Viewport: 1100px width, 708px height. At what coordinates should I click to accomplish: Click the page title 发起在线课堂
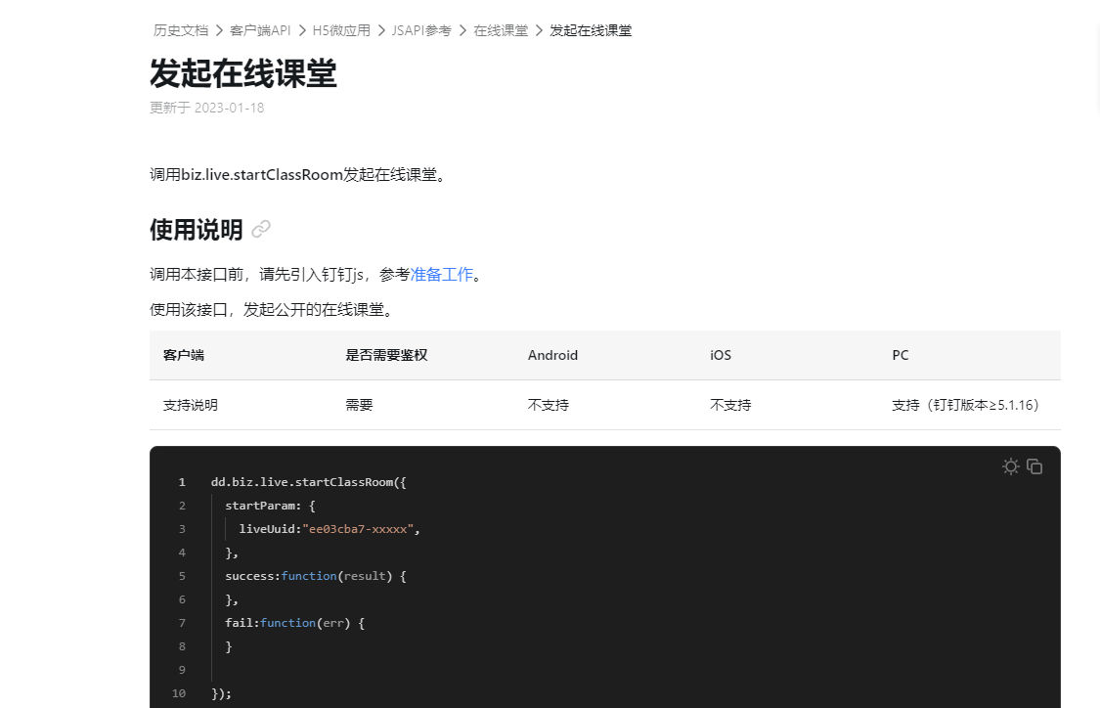243,73
